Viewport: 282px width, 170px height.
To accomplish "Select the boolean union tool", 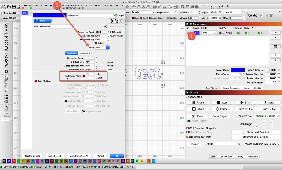I will click(6, 77).
